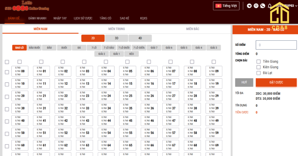Enable the Đà Lạt checkbox
The height and width of the screenshot is (156, 298).
[258, 73]
